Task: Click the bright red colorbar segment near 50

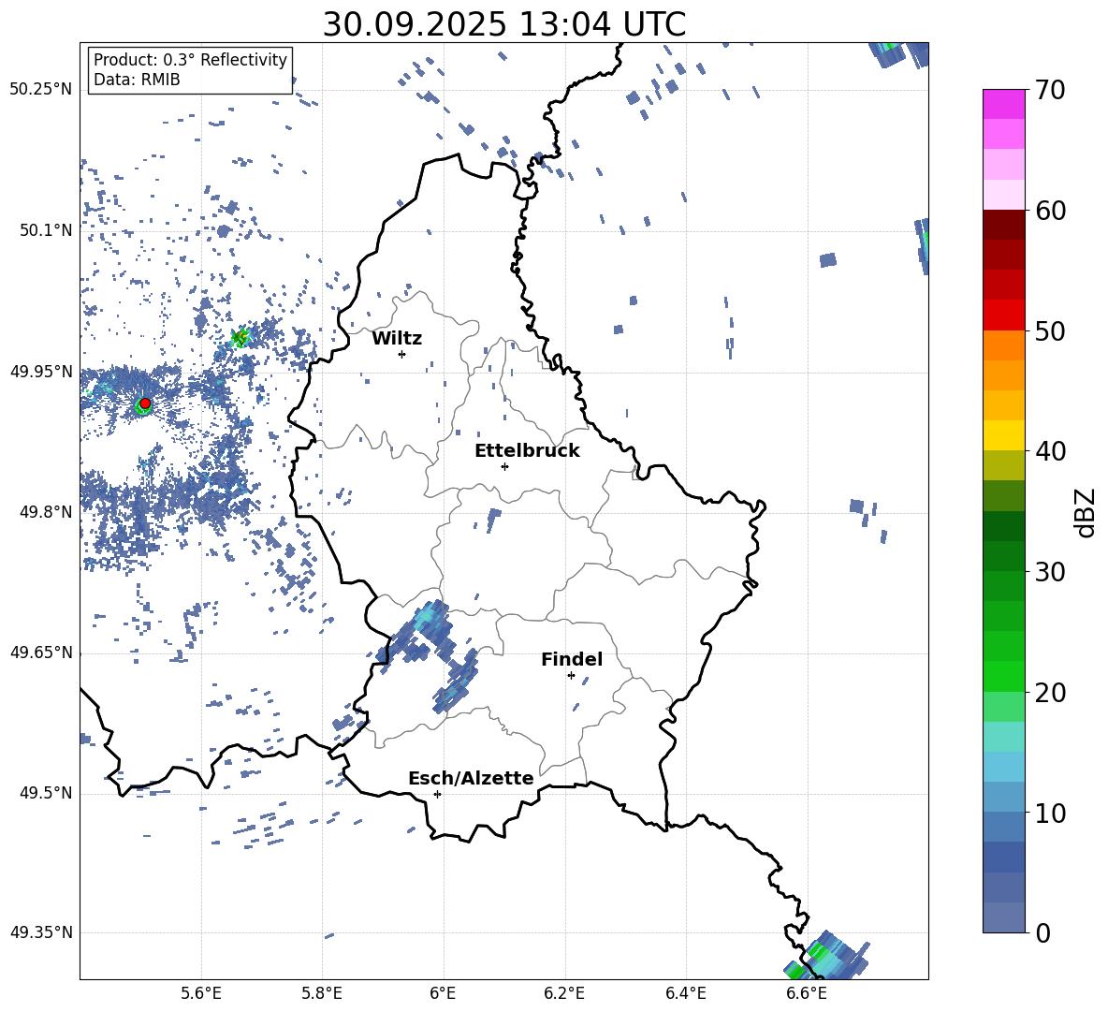Action: tap(1003, 315)
